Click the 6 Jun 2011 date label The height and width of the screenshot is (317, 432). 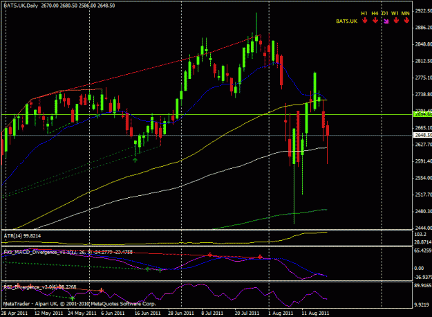tap(113, 313)
